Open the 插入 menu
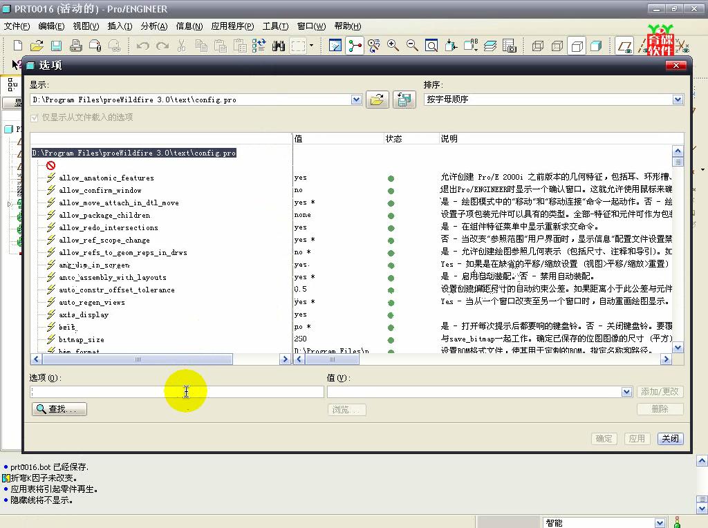This screenshot has height=528, width=708. [120, 26]
